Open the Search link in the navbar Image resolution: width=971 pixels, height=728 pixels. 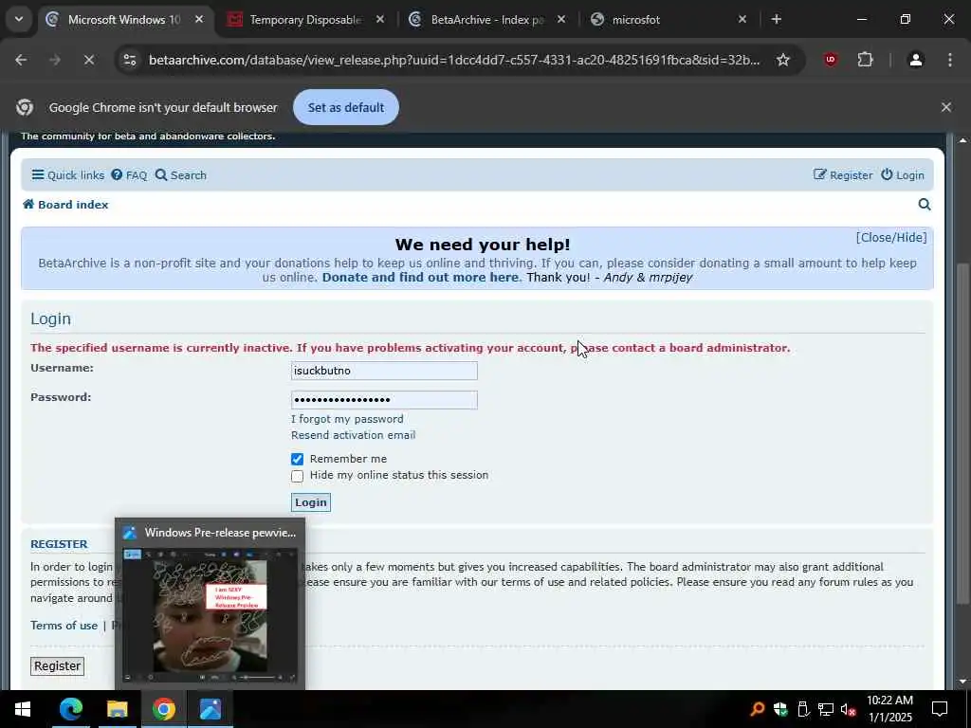pyautogui.click(x=181, y=175)
